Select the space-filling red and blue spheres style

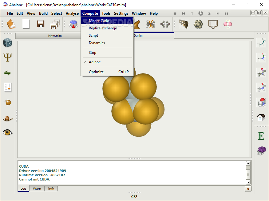[x=261, y=102]
